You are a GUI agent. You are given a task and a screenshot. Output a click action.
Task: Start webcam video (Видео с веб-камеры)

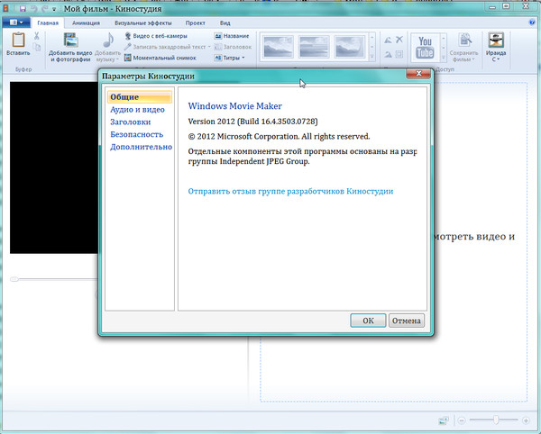156,36
